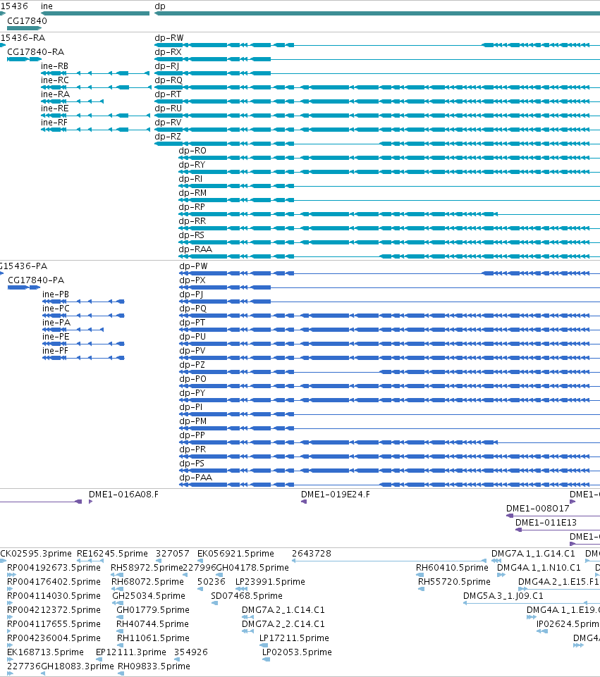Select the DMG7A.1_1.G14.C1 label
Screen dimensions: 600x677
534,554
